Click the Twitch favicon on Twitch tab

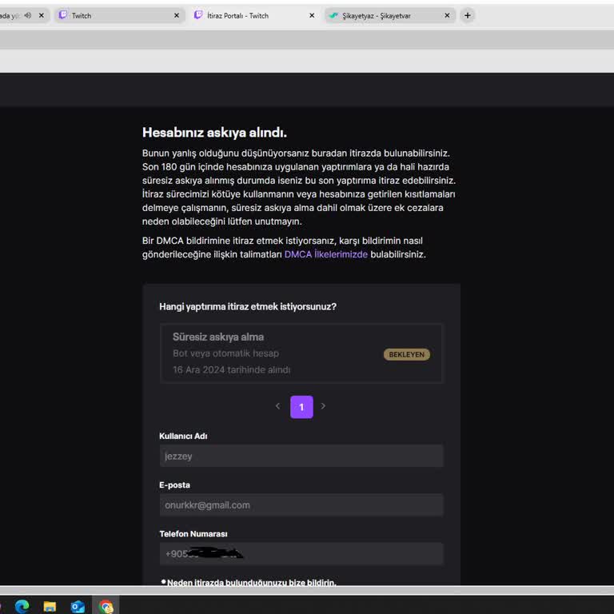point(62,15)
